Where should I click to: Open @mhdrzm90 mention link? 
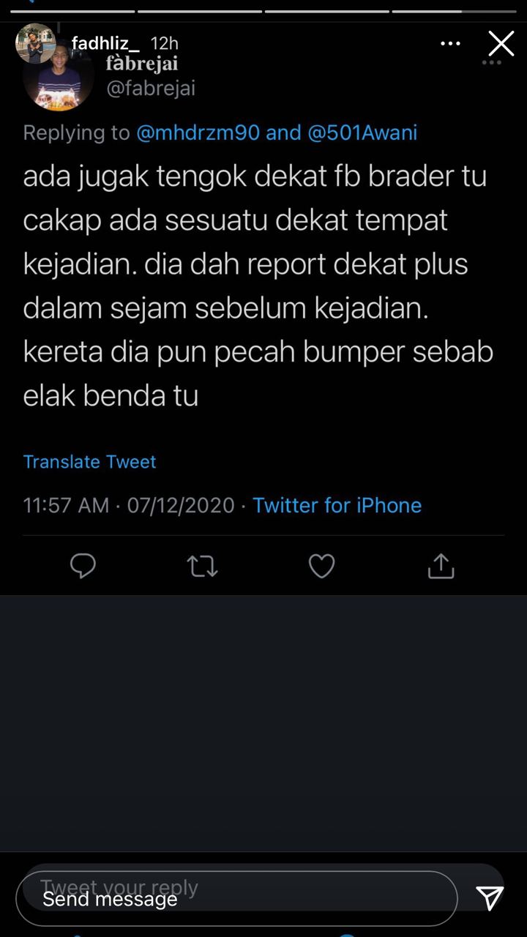[x=197, y=132]
